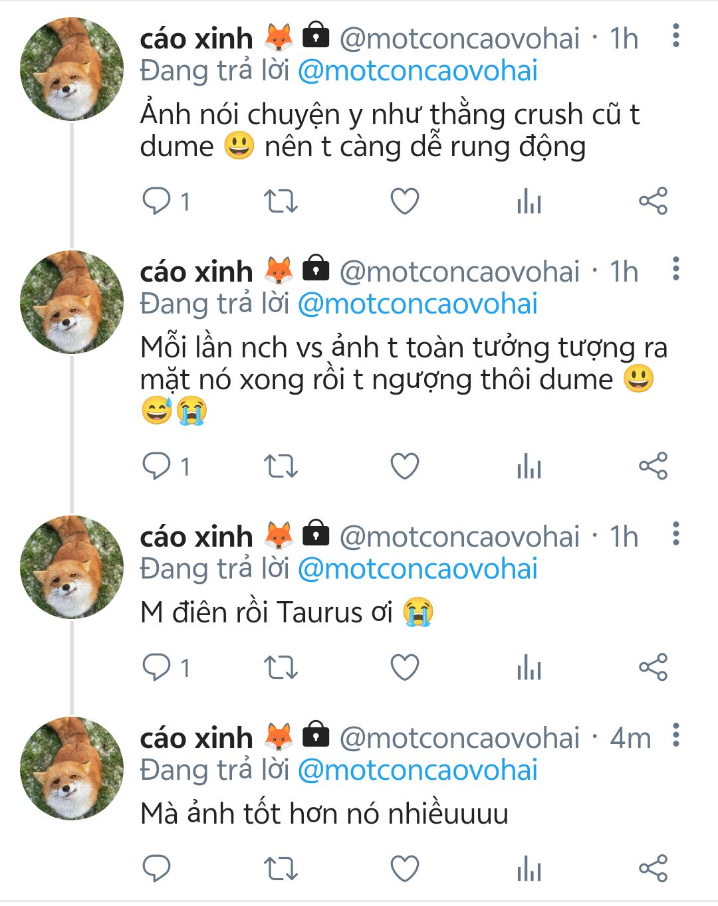Image resolution: width=718 pixels, height=906 pixels.
Task: Reply to the 'Mà ảnh tốt hơn' tweet
Action: click(x=157, y=868)
